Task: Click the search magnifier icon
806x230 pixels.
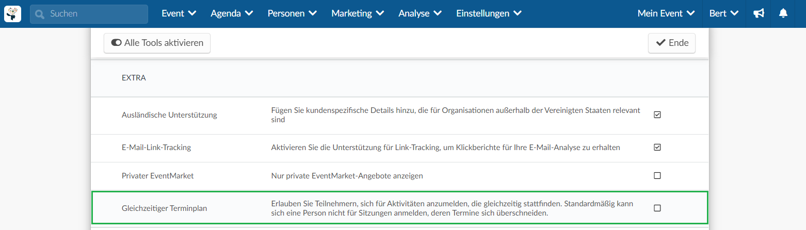Action: pyautogui.click(x=40, y=14)
